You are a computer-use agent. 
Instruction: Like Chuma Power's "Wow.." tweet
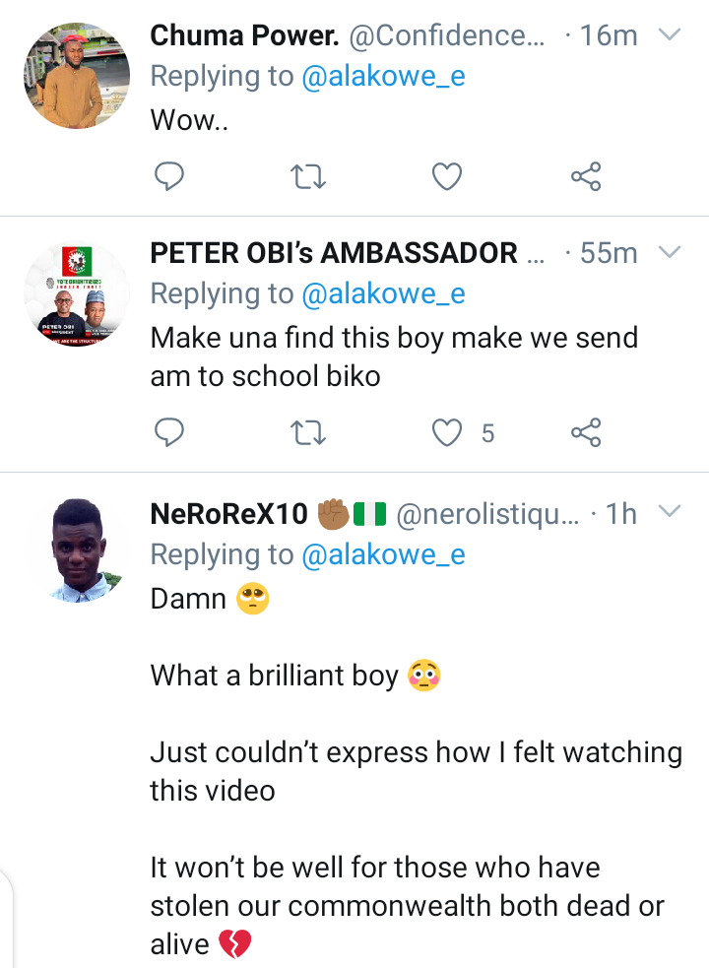click(448, 177)
